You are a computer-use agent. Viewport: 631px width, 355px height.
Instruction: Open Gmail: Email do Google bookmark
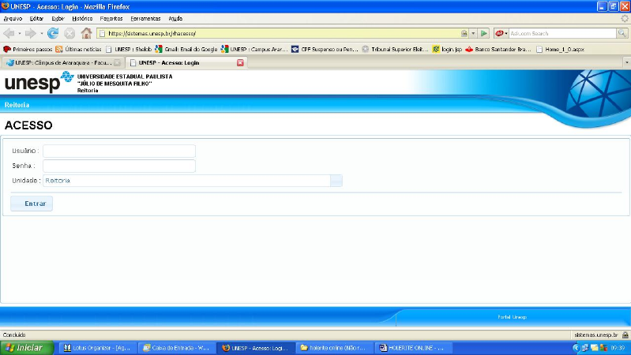[186, 49]
